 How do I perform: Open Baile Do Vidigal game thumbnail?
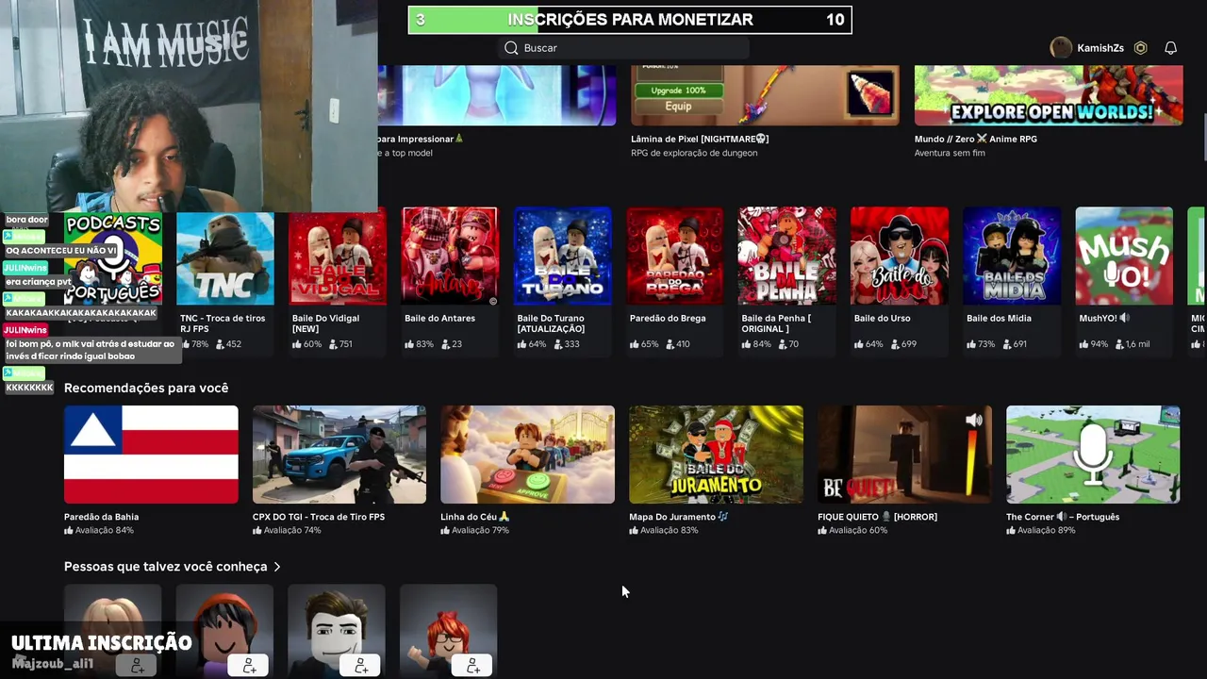click(338, 257)
